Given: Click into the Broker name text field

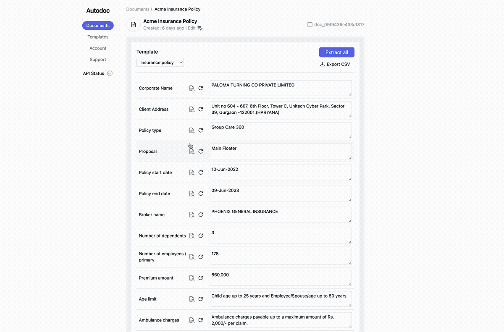Looking at the screenshot, I should click(x=281, y=214).
